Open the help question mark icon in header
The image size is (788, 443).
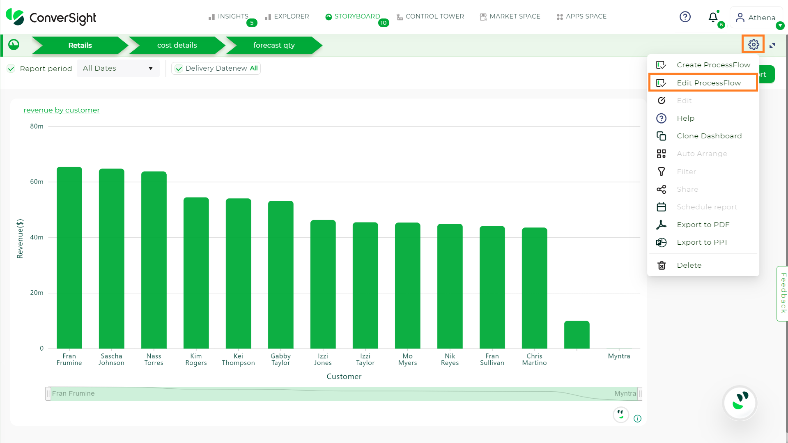685,17
